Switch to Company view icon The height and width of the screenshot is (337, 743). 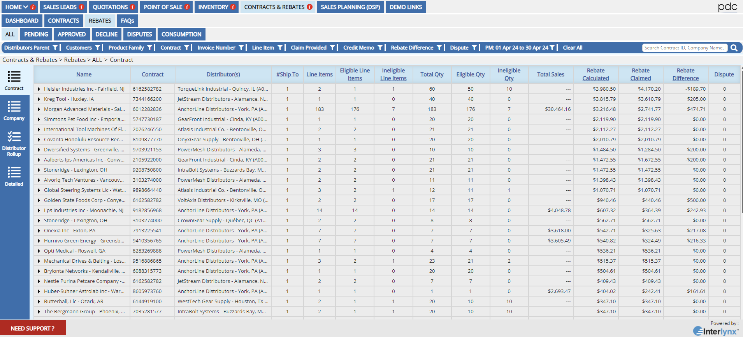pyautogui.click(x=14, y=110)
